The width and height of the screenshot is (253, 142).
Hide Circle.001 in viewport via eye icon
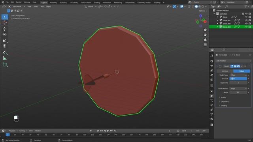[246, 20]
